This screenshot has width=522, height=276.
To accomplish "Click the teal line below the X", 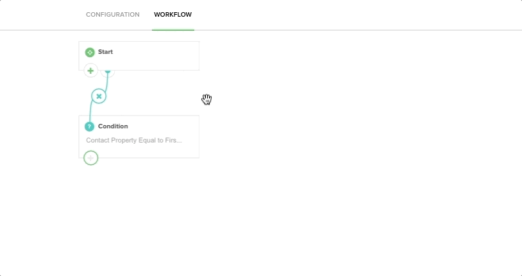I will 90,112.
